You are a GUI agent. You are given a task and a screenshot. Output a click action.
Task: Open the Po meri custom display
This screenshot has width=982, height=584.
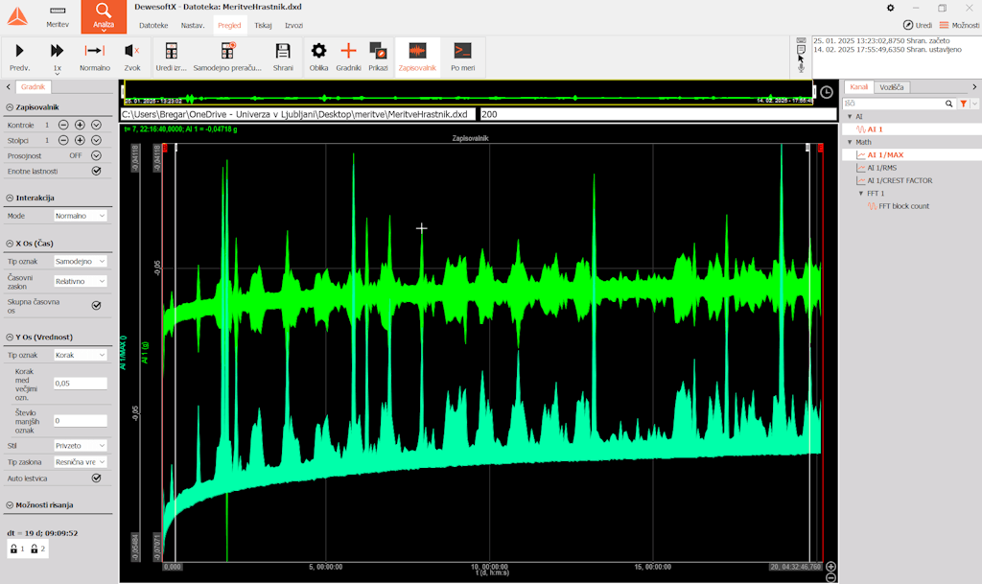point(463,57)
